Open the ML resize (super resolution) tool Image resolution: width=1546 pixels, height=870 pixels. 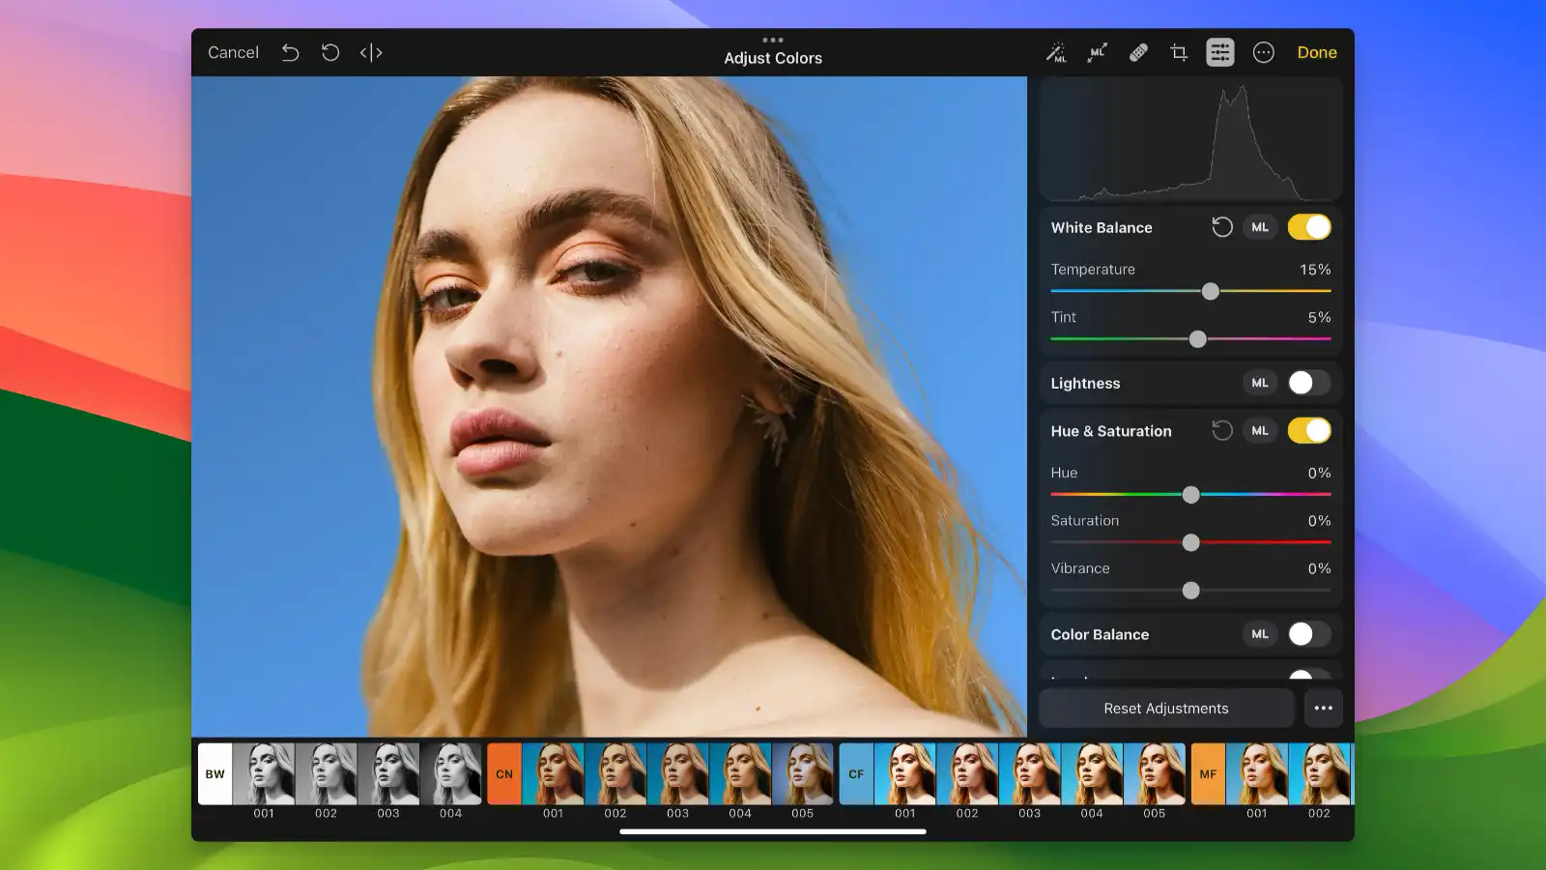[x=1097, y=52]
